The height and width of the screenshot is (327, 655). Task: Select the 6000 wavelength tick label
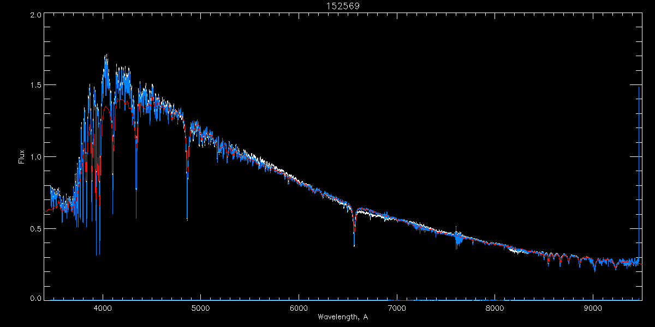coord(299,307)
